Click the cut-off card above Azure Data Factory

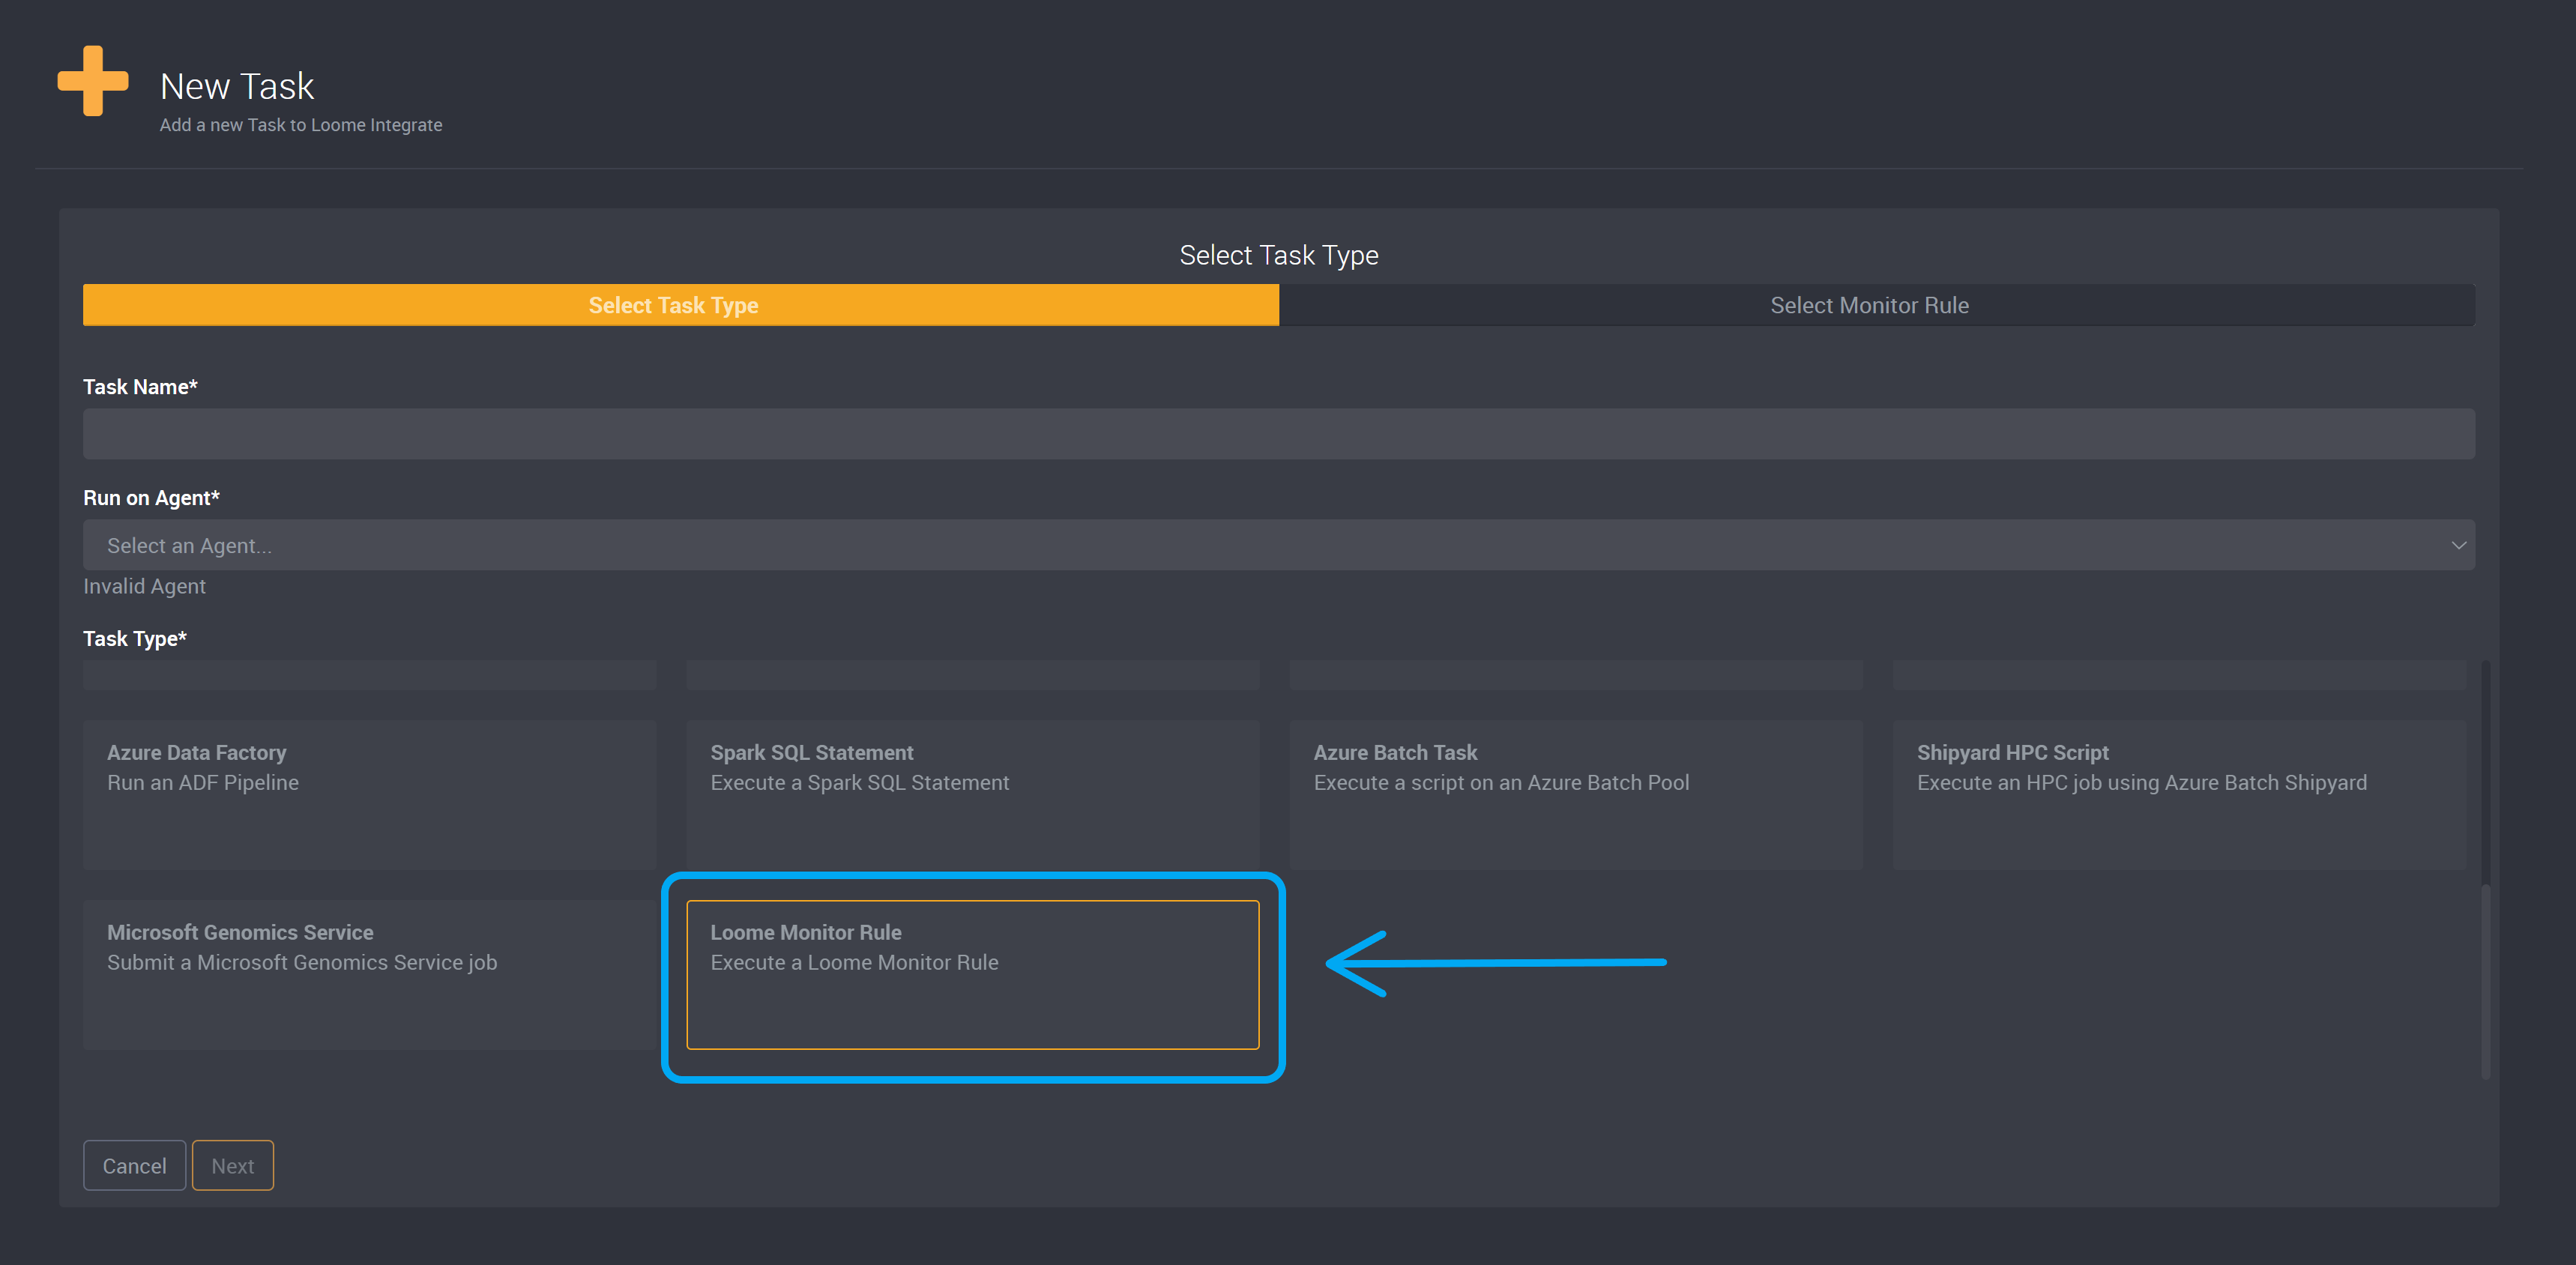(x=369, y=675)
